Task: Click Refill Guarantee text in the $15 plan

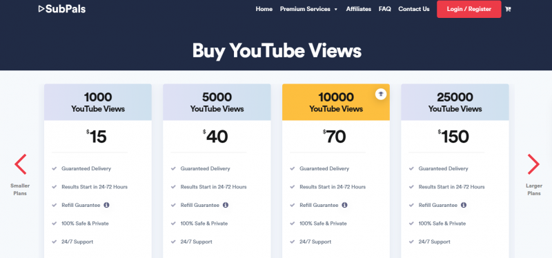Action: [x=81, y=205]
